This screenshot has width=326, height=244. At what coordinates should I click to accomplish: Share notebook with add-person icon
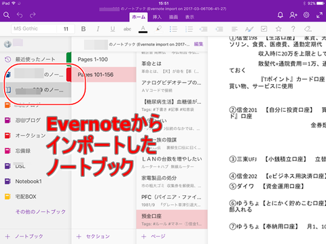tap(293, 15)
